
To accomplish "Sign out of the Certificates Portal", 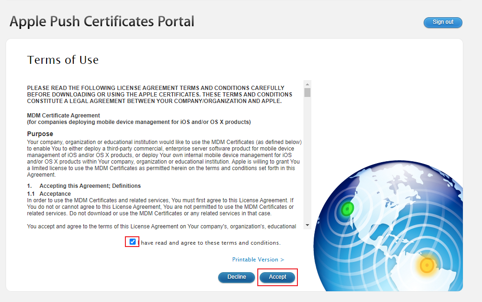I will (442, 22).
